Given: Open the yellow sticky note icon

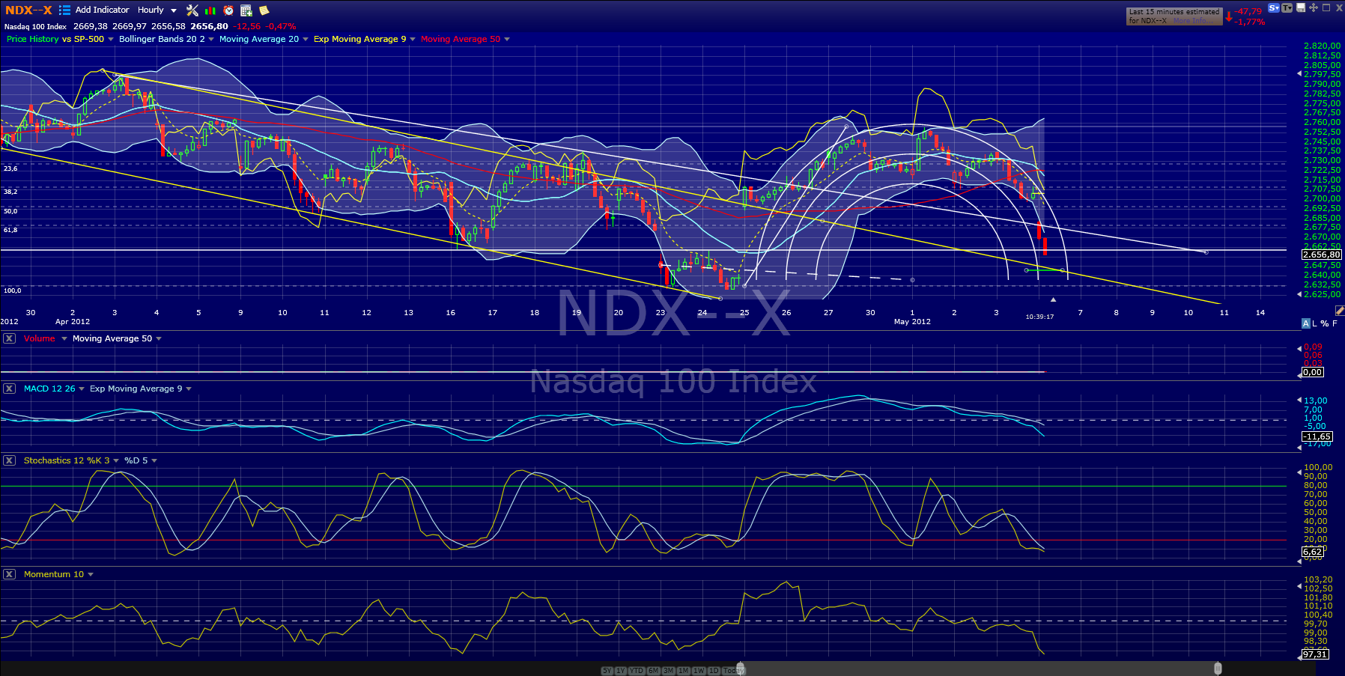Looking at the screenshot, I should [264, 10].
